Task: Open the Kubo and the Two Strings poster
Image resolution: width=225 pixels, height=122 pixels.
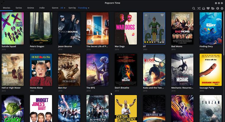Action: pyautogui.click(x=154, y=70)
